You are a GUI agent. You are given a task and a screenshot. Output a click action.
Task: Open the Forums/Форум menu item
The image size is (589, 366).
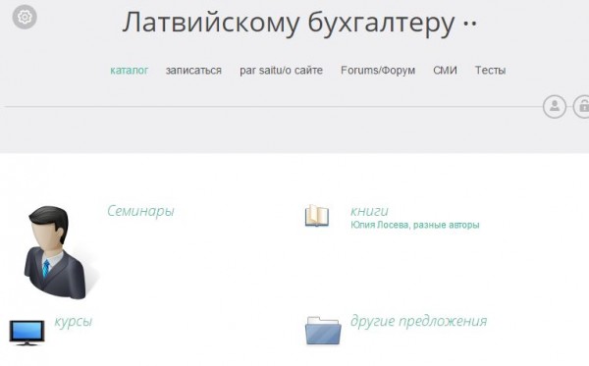click(378, 71)
